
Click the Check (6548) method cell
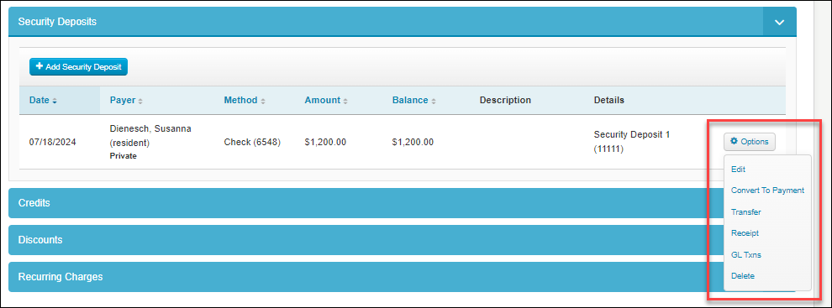[252, 142]
